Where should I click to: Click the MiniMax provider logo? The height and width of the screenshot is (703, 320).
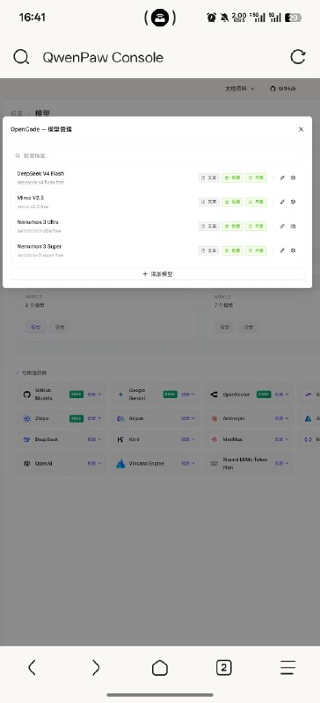tap(215, 439)
